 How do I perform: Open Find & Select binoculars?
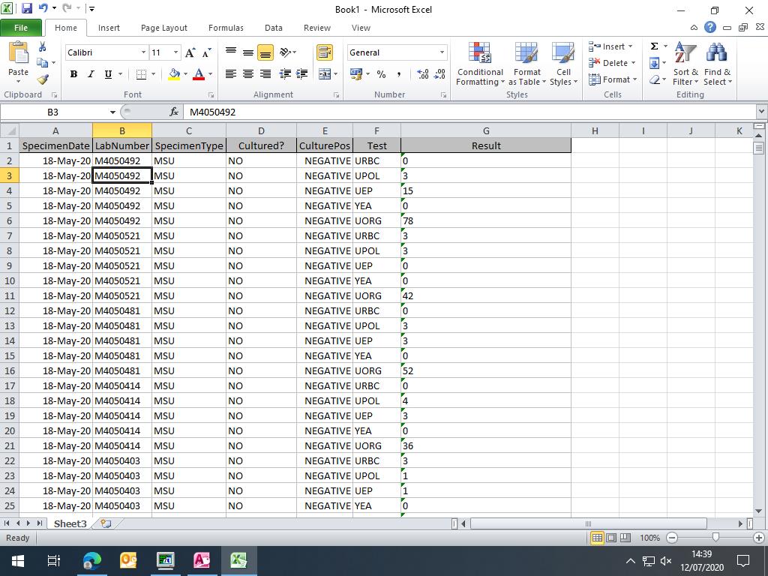point(717,64)
